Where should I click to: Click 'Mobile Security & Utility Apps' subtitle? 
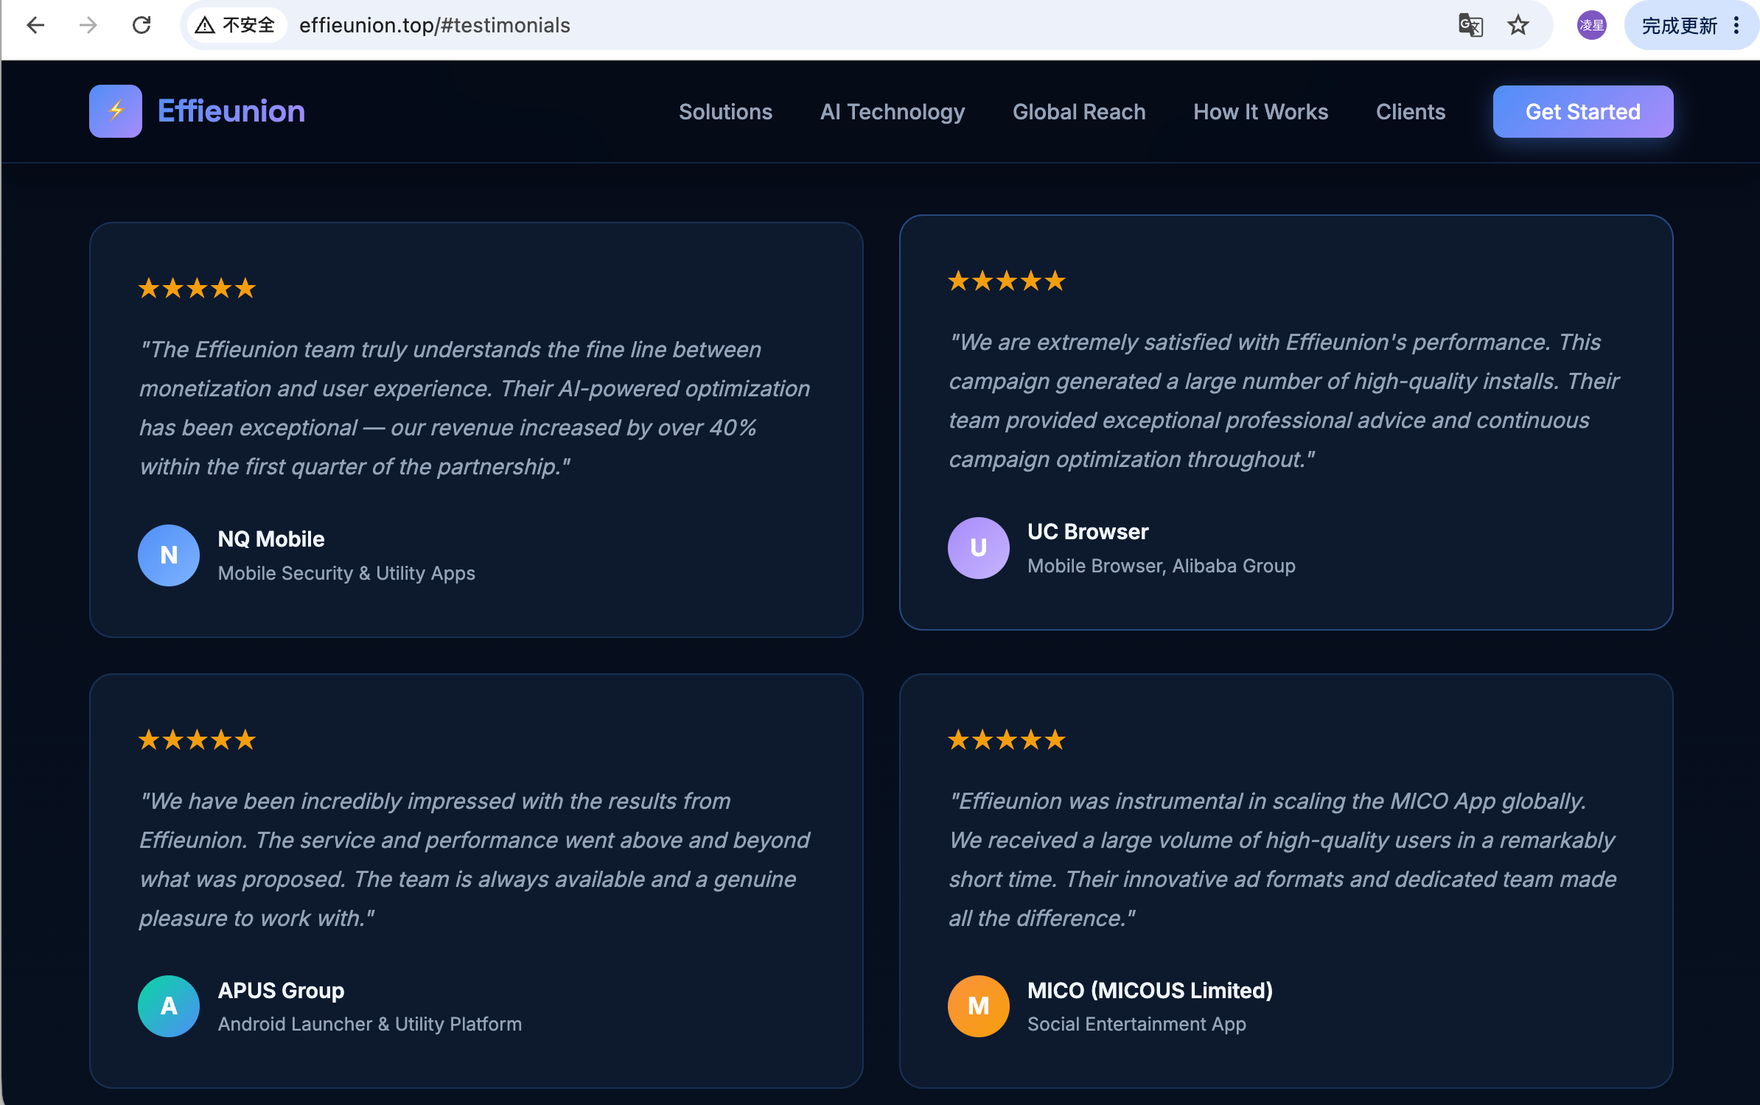[346, 573]
